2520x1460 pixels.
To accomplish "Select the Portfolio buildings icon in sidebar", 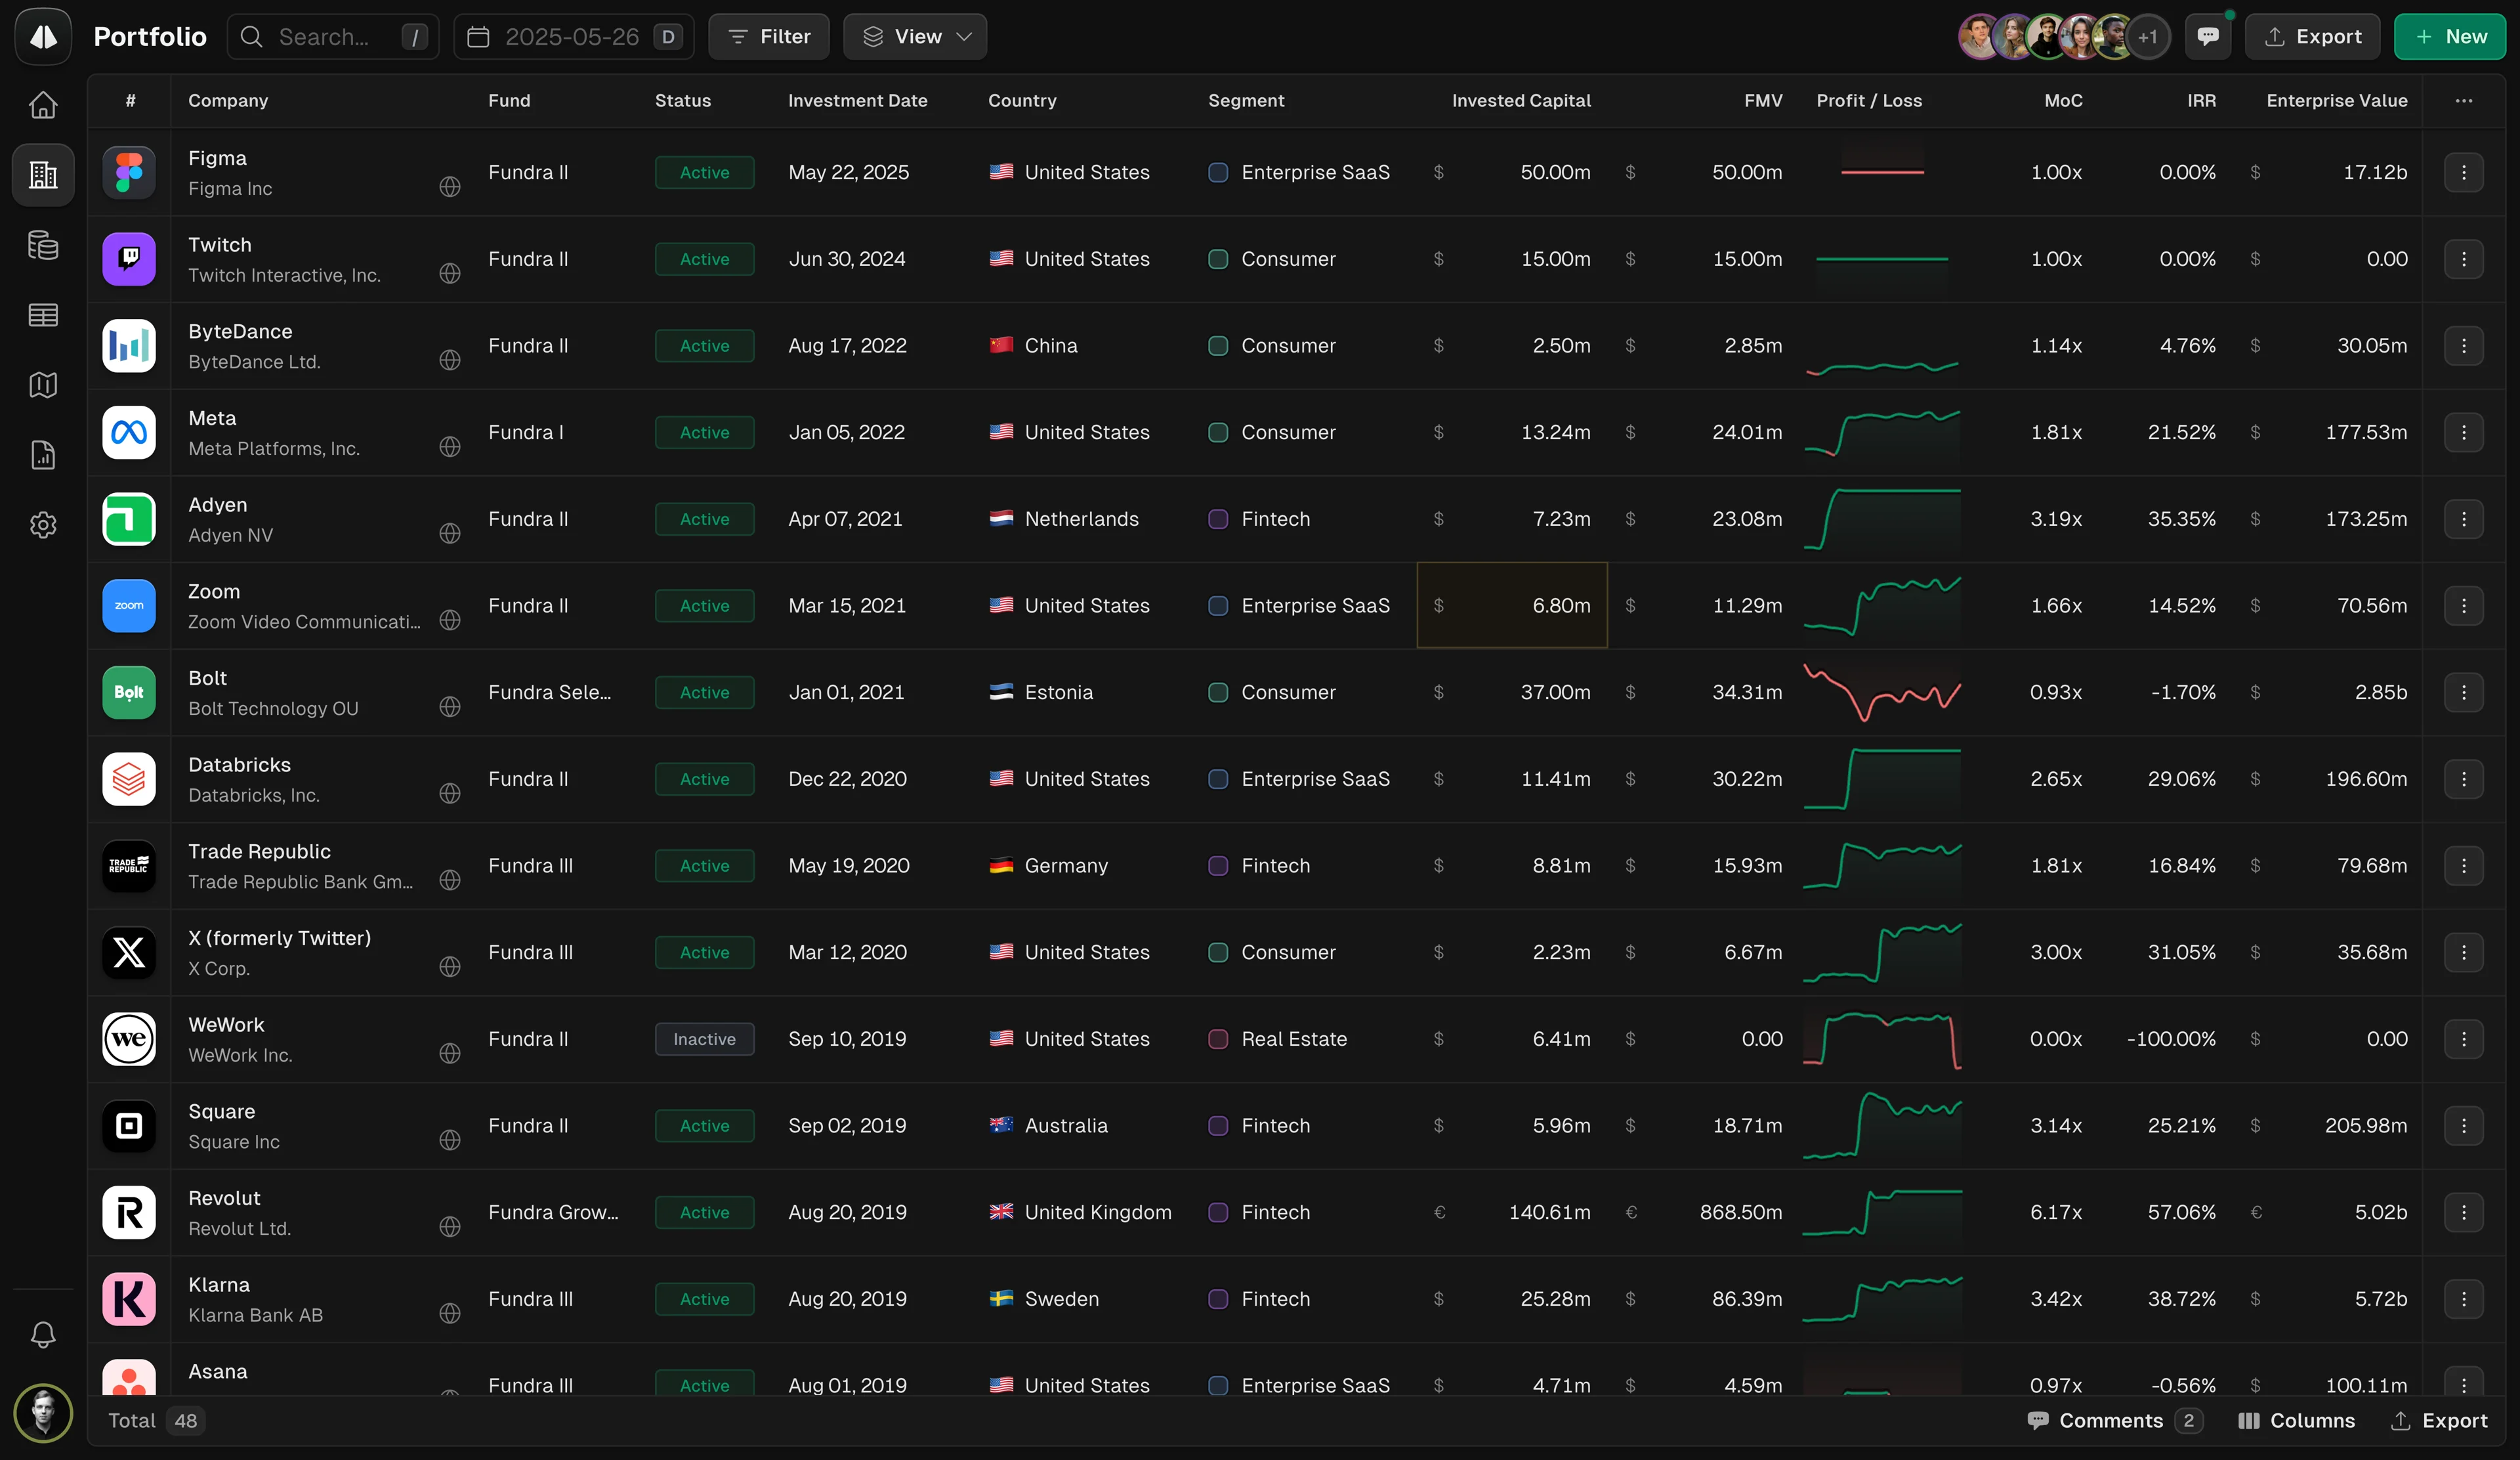I will [42, 174].
